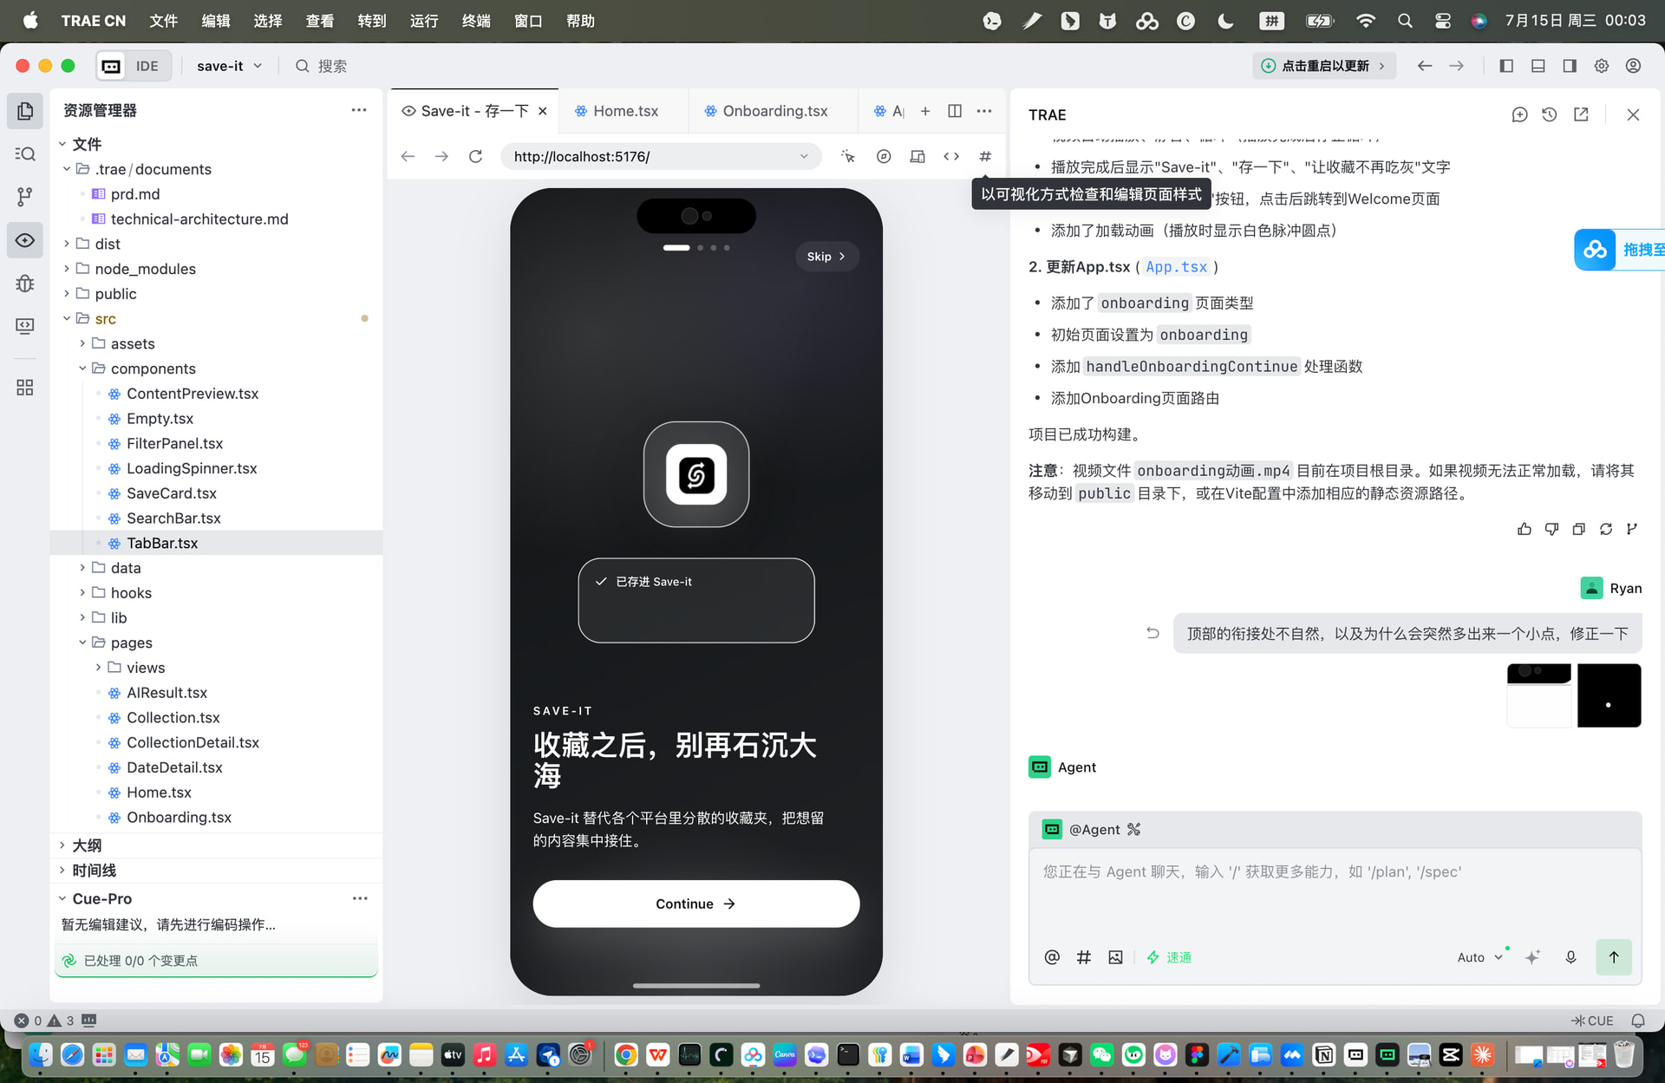
Task: Toggle the bottom panel layout
Action: tap(1538, 66)
